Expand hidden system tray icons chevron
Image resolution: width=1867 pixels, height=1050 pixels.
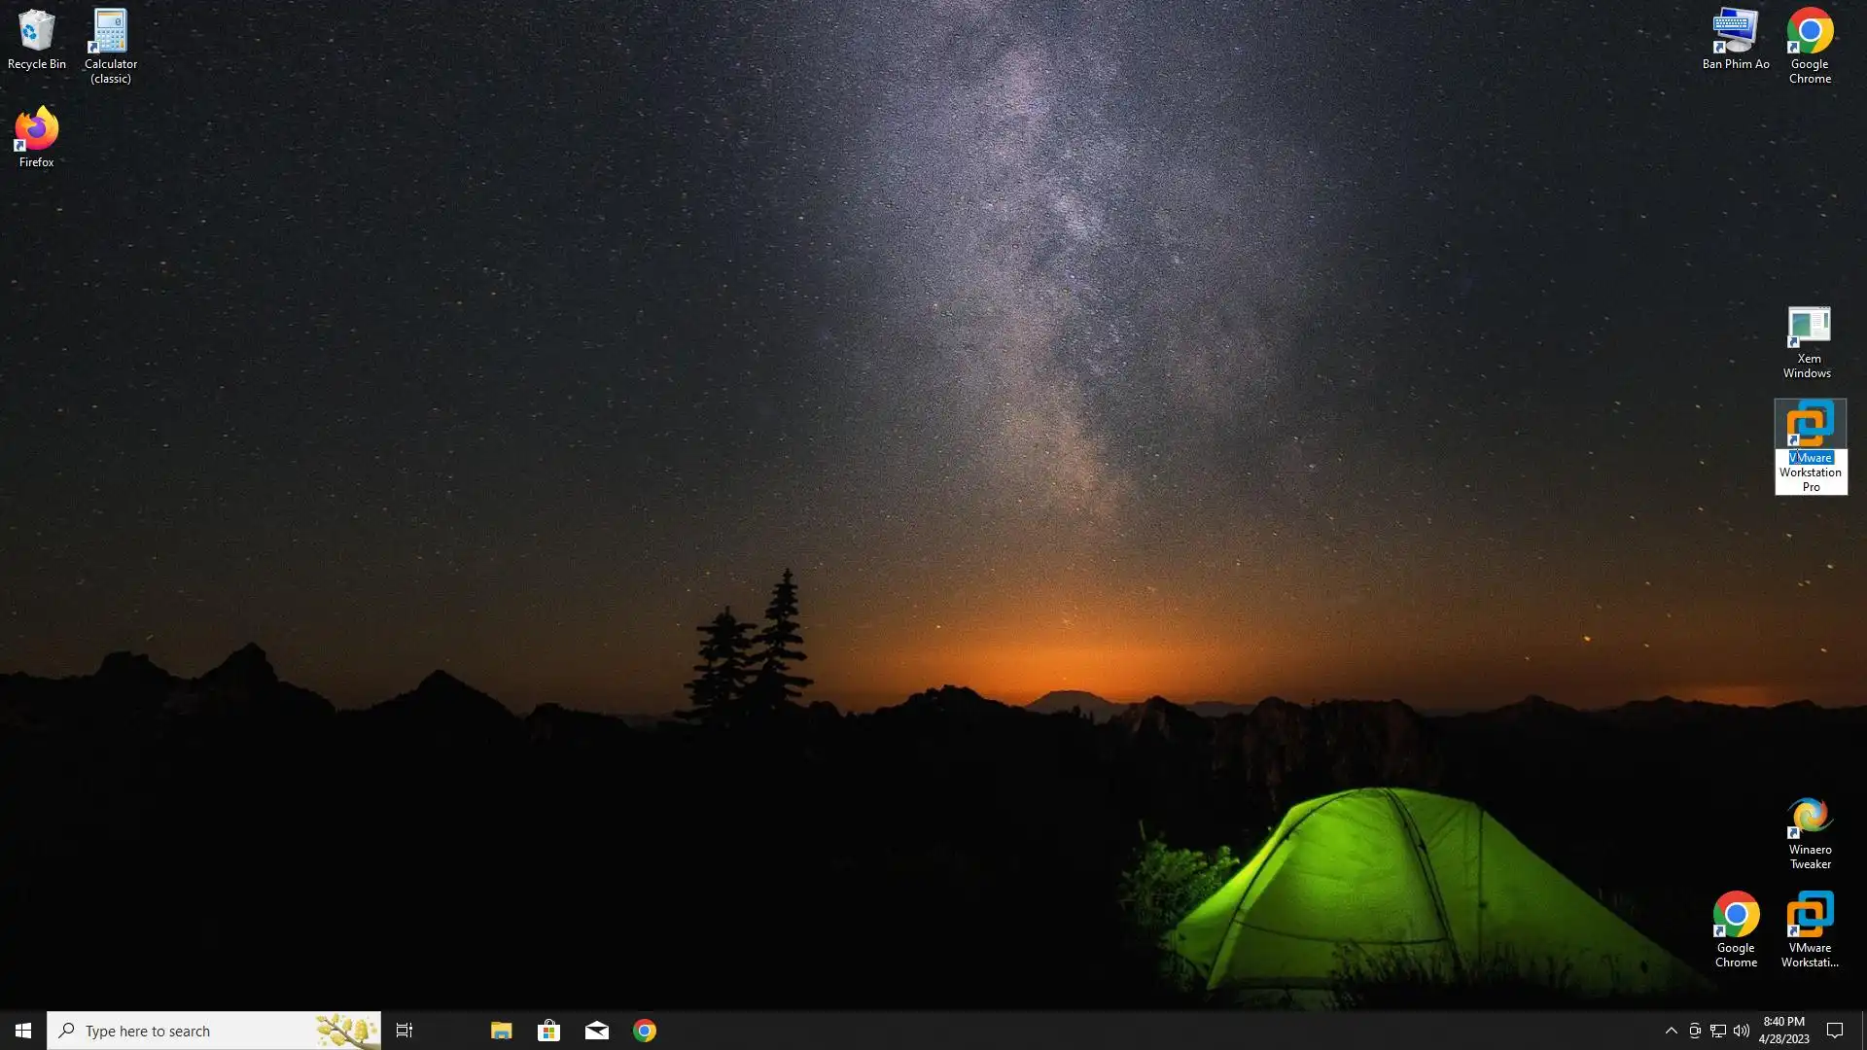click(1671, 1031)
